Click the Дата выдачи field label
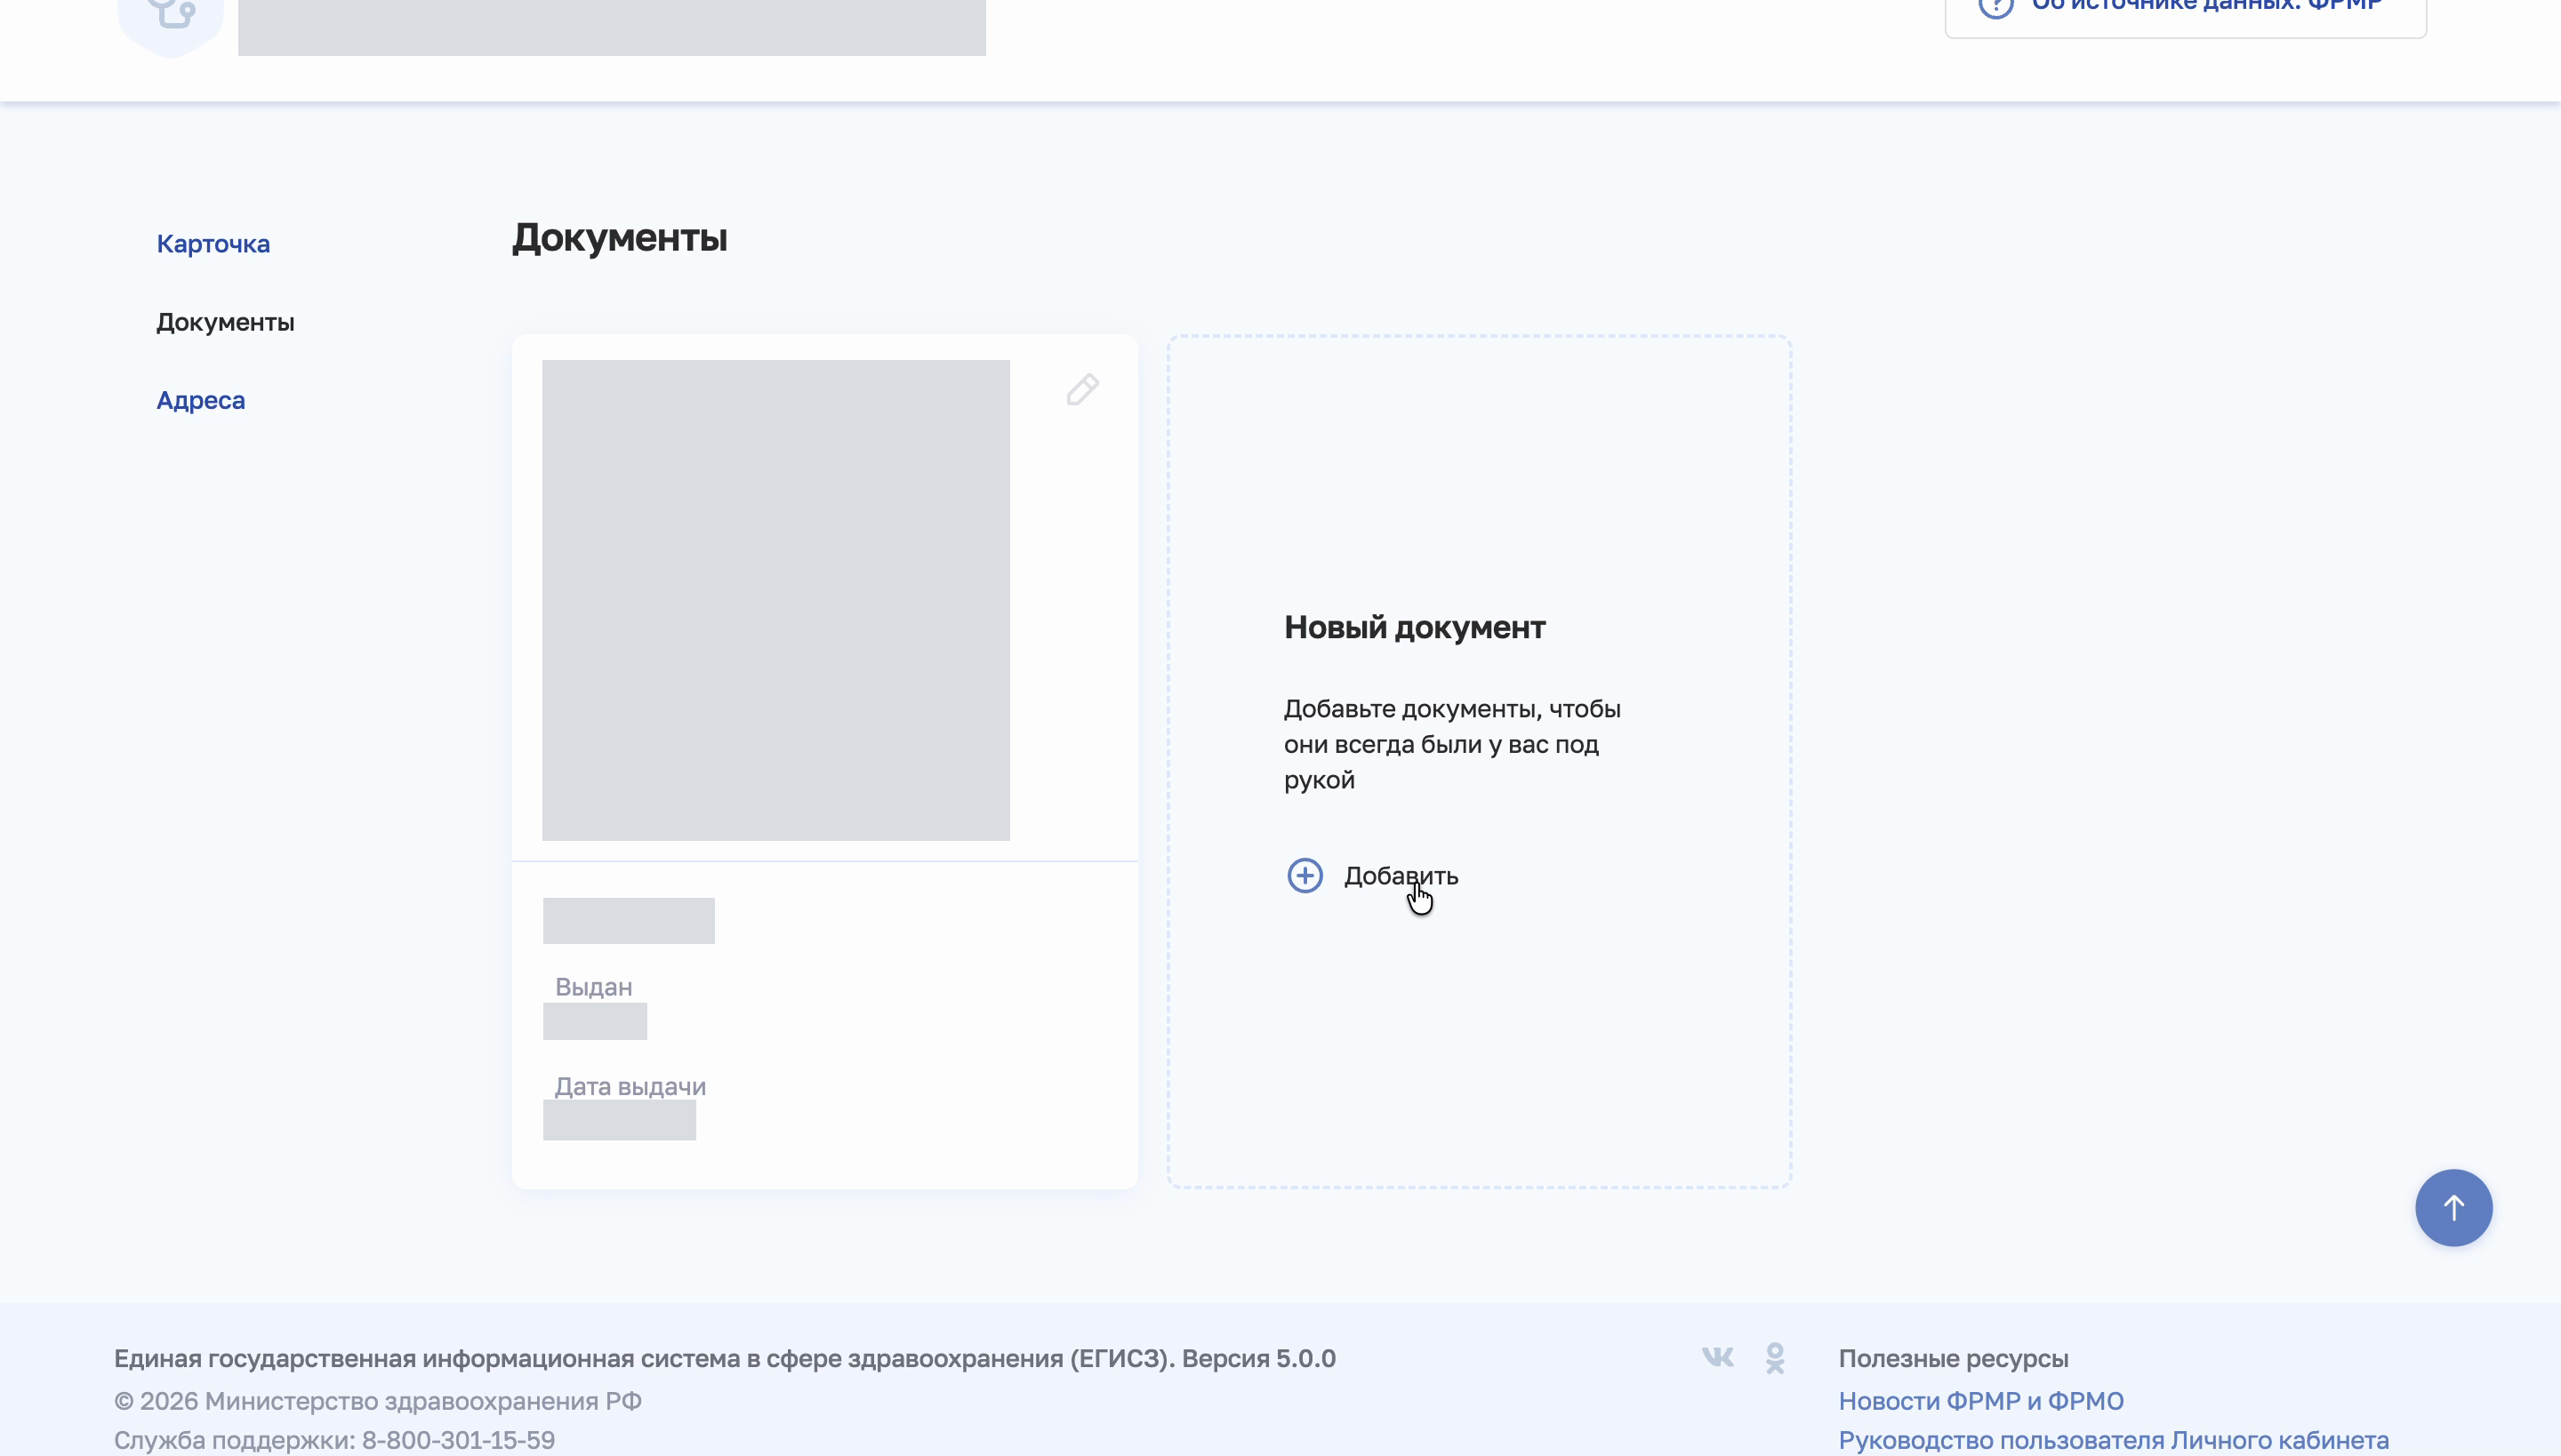 [630, 1086]
